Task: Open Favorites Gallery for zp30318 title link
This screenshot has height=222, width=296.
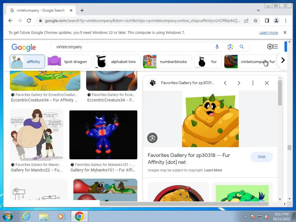Action: pos(188,159)
